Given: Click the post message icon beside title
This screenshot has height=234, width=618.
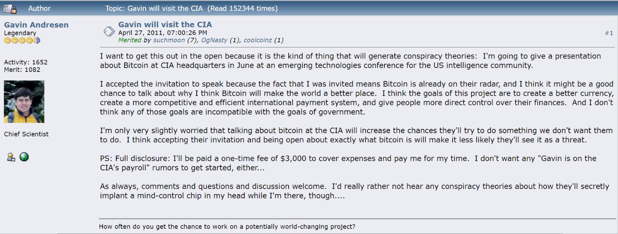Looking at the screenshot, I should point(109,32).
